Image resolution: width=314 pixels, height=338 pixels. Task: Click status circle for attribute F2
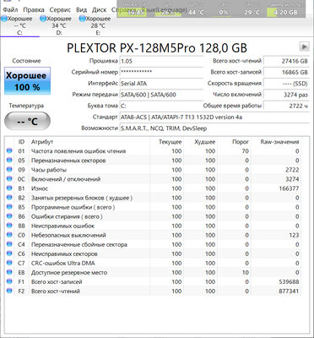point(9,291)
